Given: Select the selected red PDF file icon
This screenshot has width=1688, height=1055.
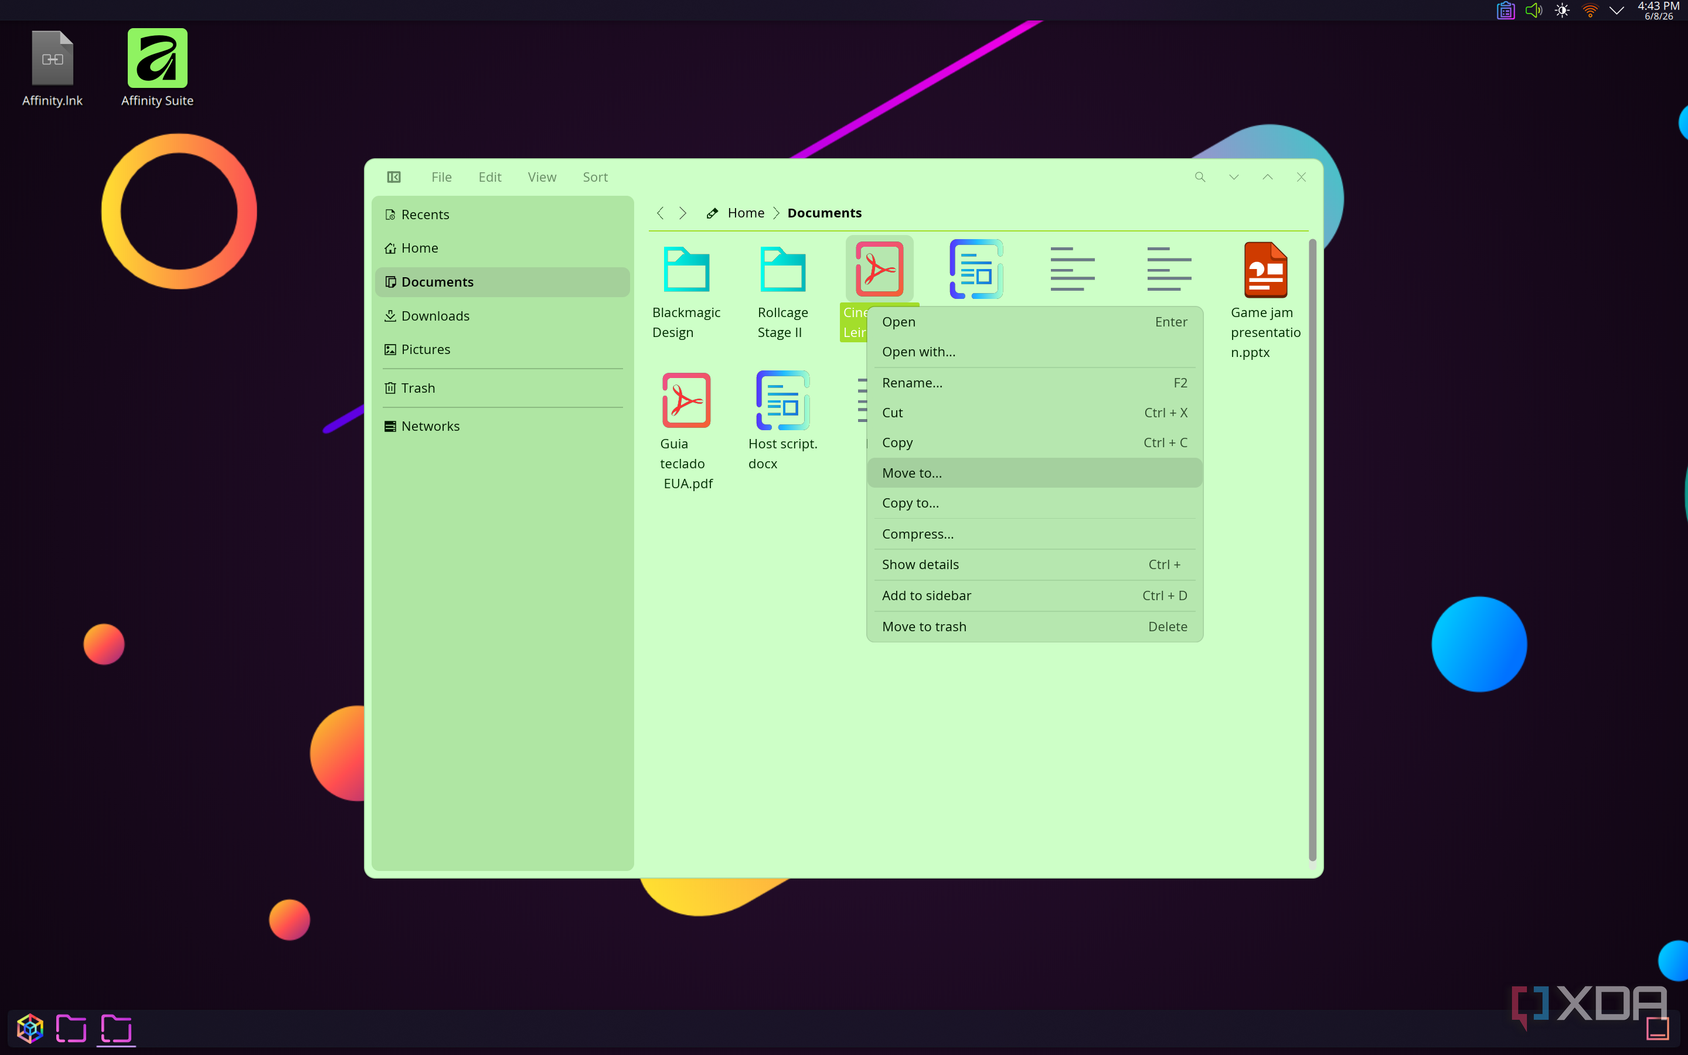Looking at the screenshot, I should (x=879, y=268).
